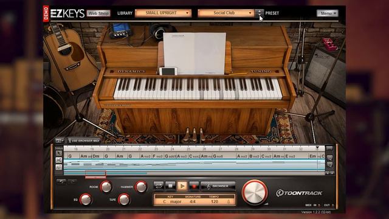Screen dimensions: 389x219
Task: Stop playback with the stop button
Action: click(170, 186)
